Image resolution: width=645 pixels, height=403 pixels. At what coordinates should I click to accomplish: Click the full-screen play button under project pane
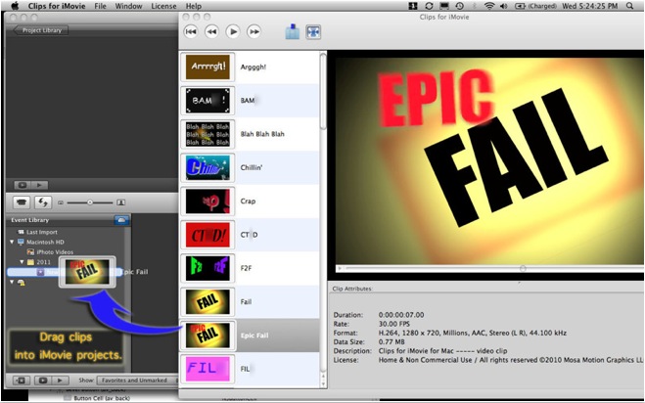[23, 185]
